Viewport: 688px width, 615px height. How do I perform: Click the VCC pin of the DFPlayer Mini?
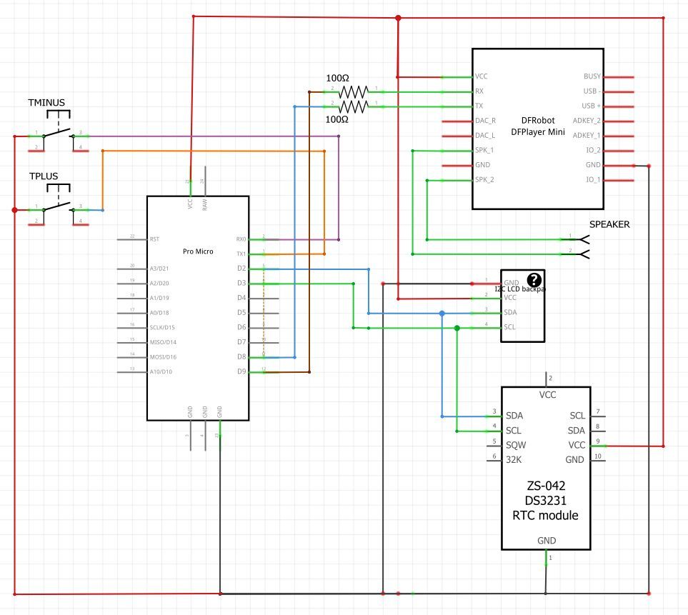tap(480, 76)
